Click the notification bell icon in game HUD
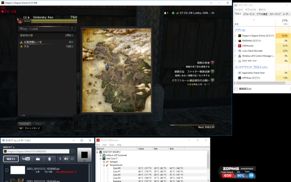 [x=165, y=13]
